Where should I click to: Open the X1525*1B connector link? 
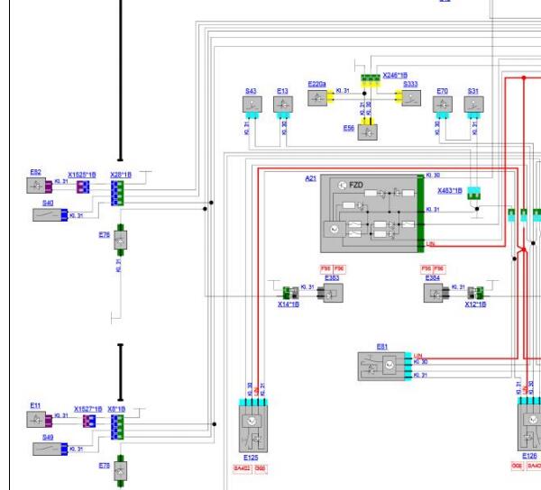[x=82, y=175]
